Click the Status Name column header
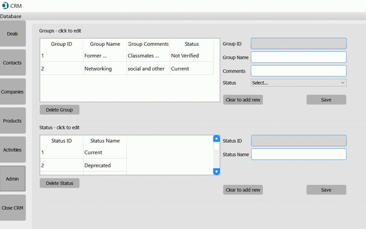Screen dimensions: 366x229 105,140
